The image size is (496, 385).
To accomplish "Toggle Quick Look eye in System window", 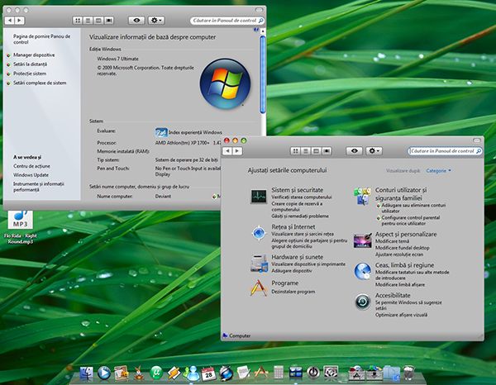I will (136, 20).
